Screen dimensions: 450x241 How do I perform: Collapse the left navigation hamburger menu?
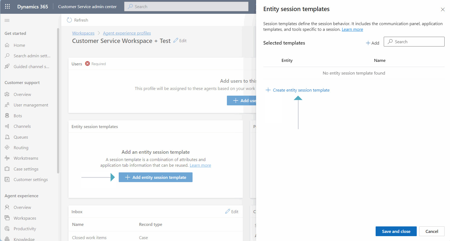tap(7, 20)
